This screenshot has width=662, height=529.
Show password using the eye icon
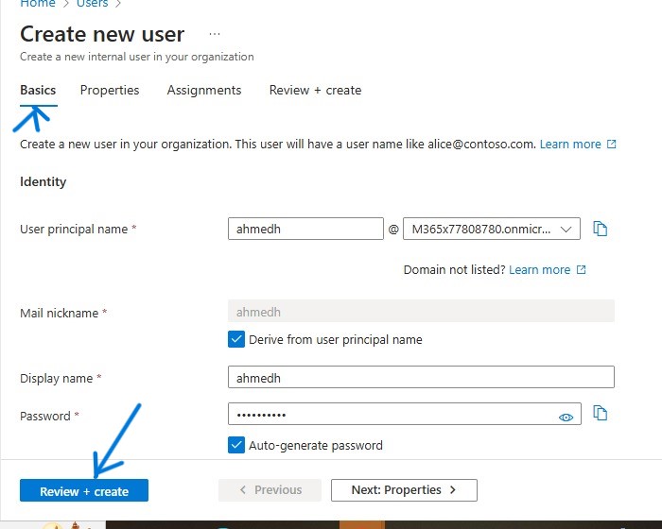click(566, 417)
